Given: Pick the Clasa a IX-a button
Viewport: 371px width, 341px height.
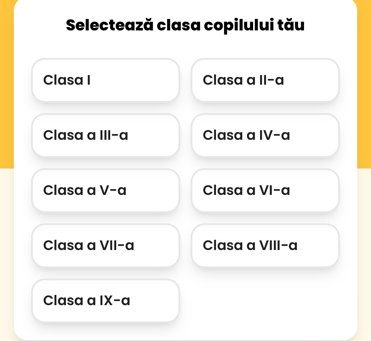Looking at the screenshot, I should tap(106, 301).
